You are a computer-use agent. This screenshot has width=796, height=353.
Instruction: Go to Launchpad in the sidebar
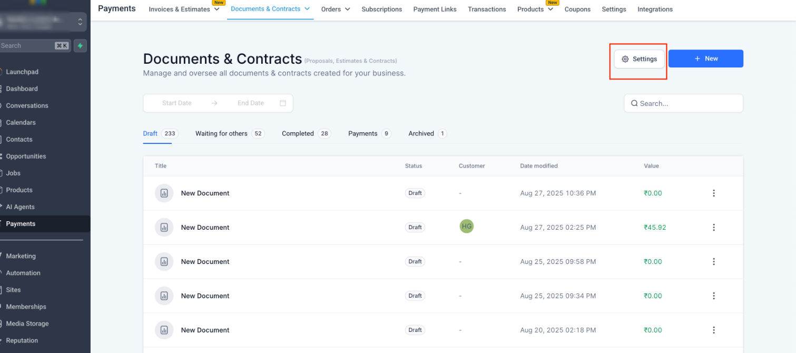point(22,72)
